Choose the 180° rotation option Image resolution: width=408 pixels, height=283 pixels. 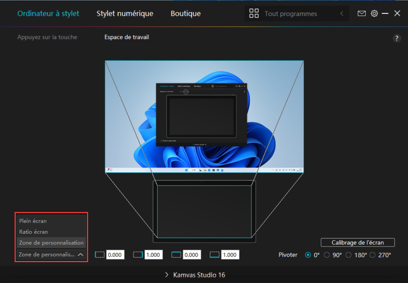(x=348, y=255)
